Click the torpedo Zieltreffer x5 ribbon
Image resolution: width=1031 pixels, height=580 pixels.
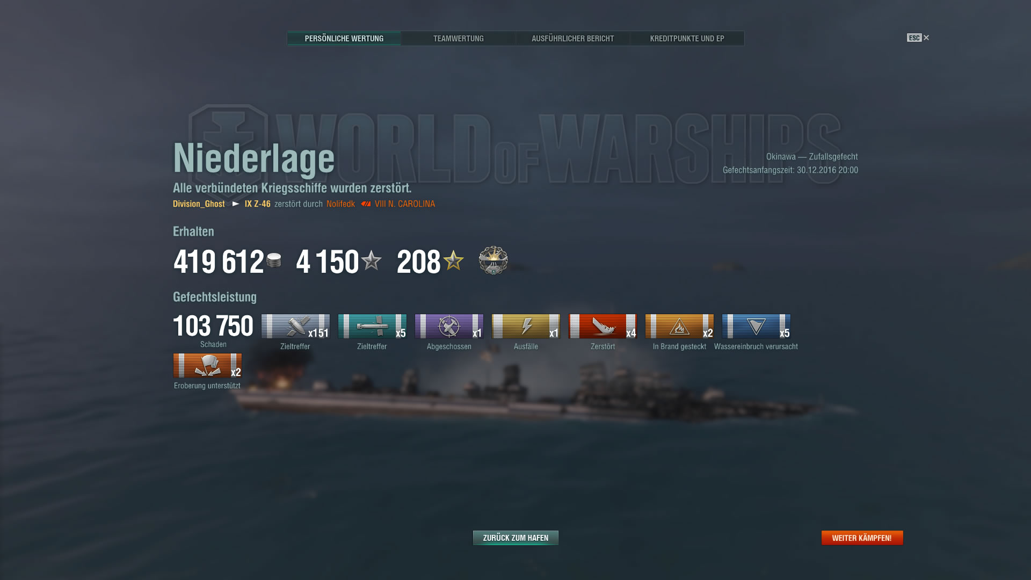point(372,327)
